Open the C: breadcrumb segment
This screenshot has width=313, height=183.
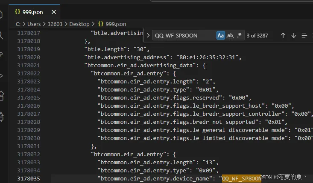point(18,24)
